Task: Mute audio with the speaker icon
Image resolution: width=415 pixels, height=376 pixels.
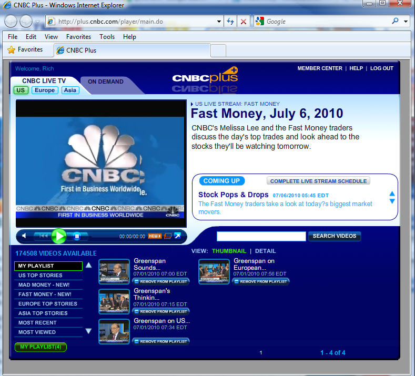Action: 24,236
